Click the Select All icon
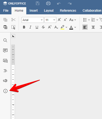102x119 pixels. tap(13, 27)
